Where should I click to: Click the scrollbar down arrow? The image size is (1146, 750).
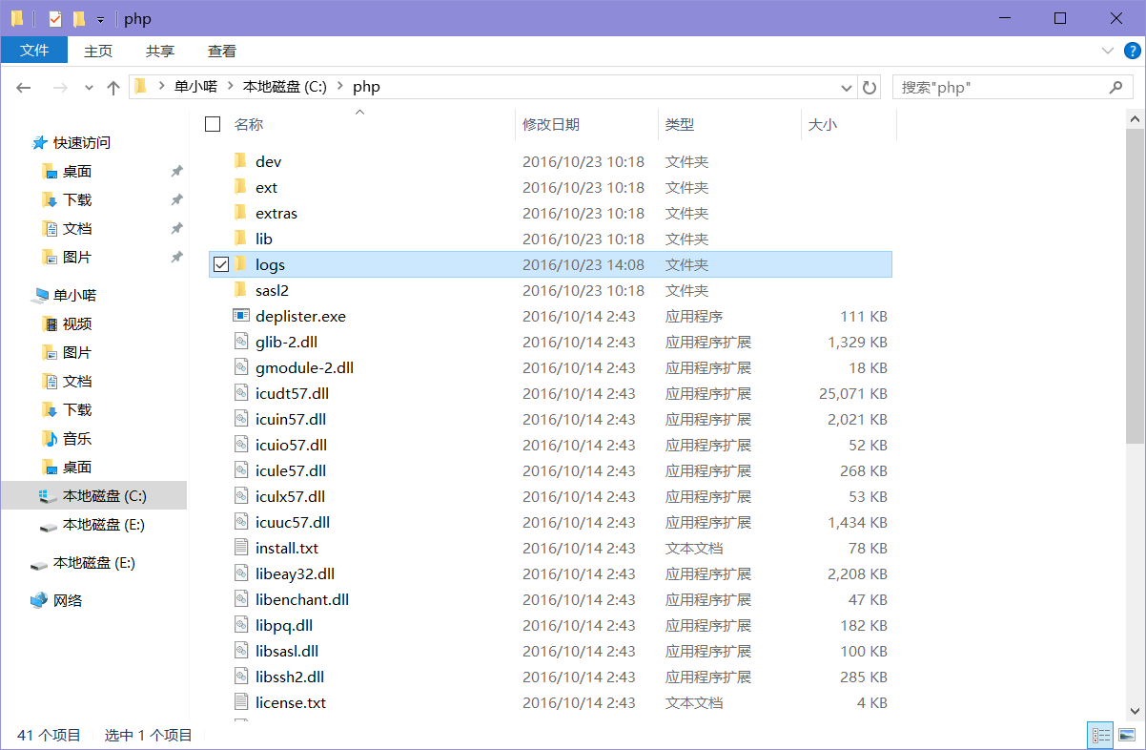pos(1136,711)
